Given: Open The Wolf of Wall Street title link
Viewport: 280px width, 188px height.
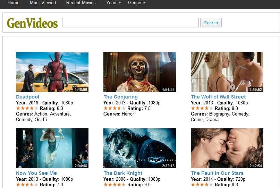Looking at the screenshot, I should point(218,97).
